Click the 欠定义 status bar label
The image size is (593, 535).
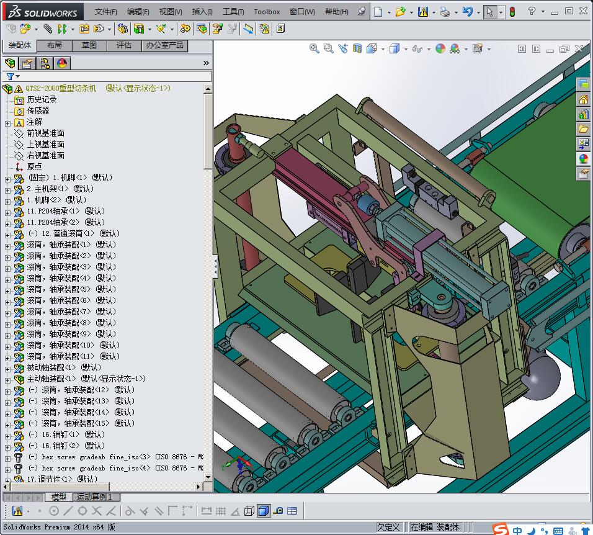388,527
